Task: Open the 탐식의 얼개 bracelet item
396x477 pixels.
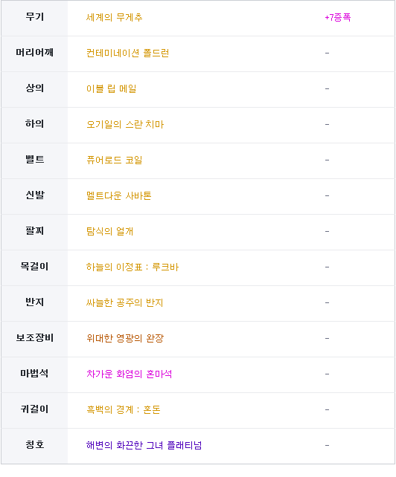Action: pos(109,232)
